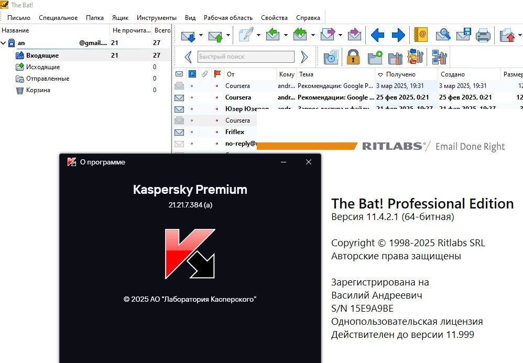Open folder properties icon with tools
Screen dimensions: 523x363
point(395,58)
